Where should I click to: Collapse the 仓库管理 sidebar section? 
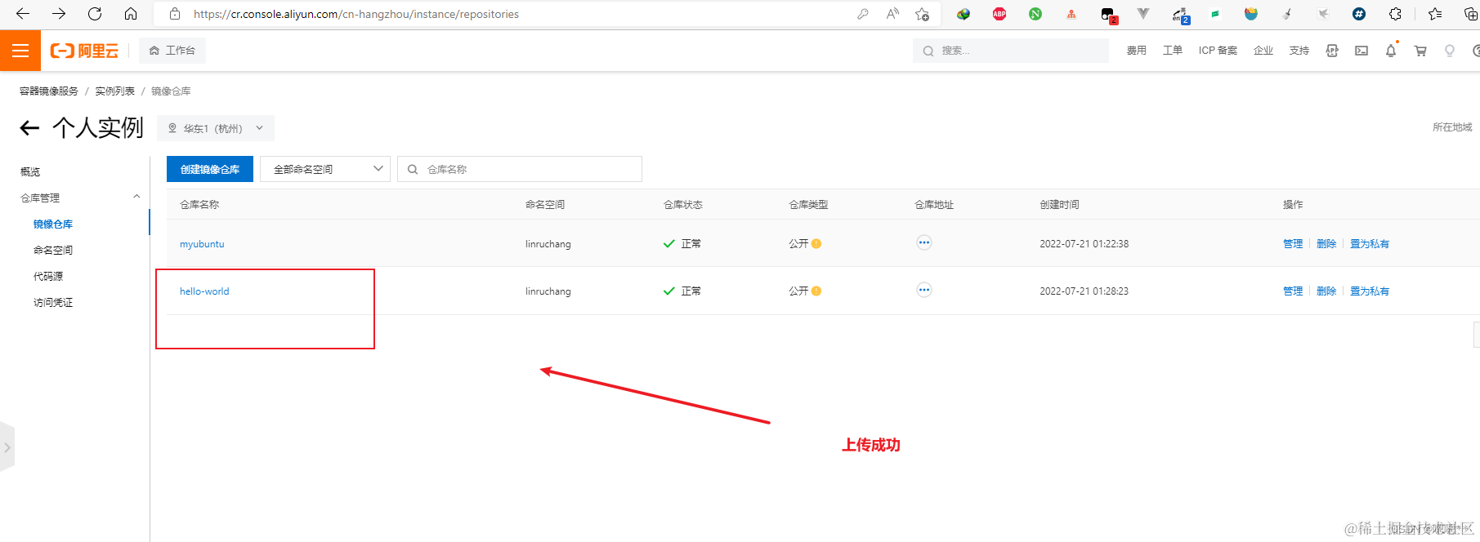pyautogui.click(x=136, y=198)
